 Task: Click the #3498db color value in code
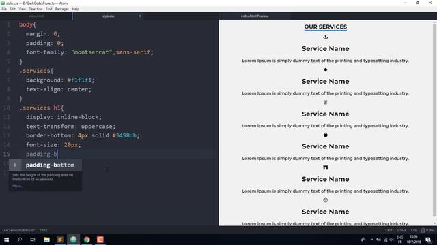click(124, 135)
